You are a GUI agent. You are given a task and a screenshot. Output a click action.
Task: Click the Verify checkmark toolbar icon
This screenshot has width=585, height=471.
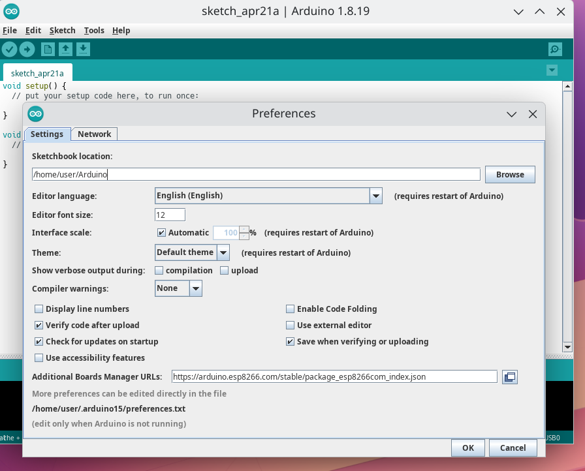click(x=9, y=49)
